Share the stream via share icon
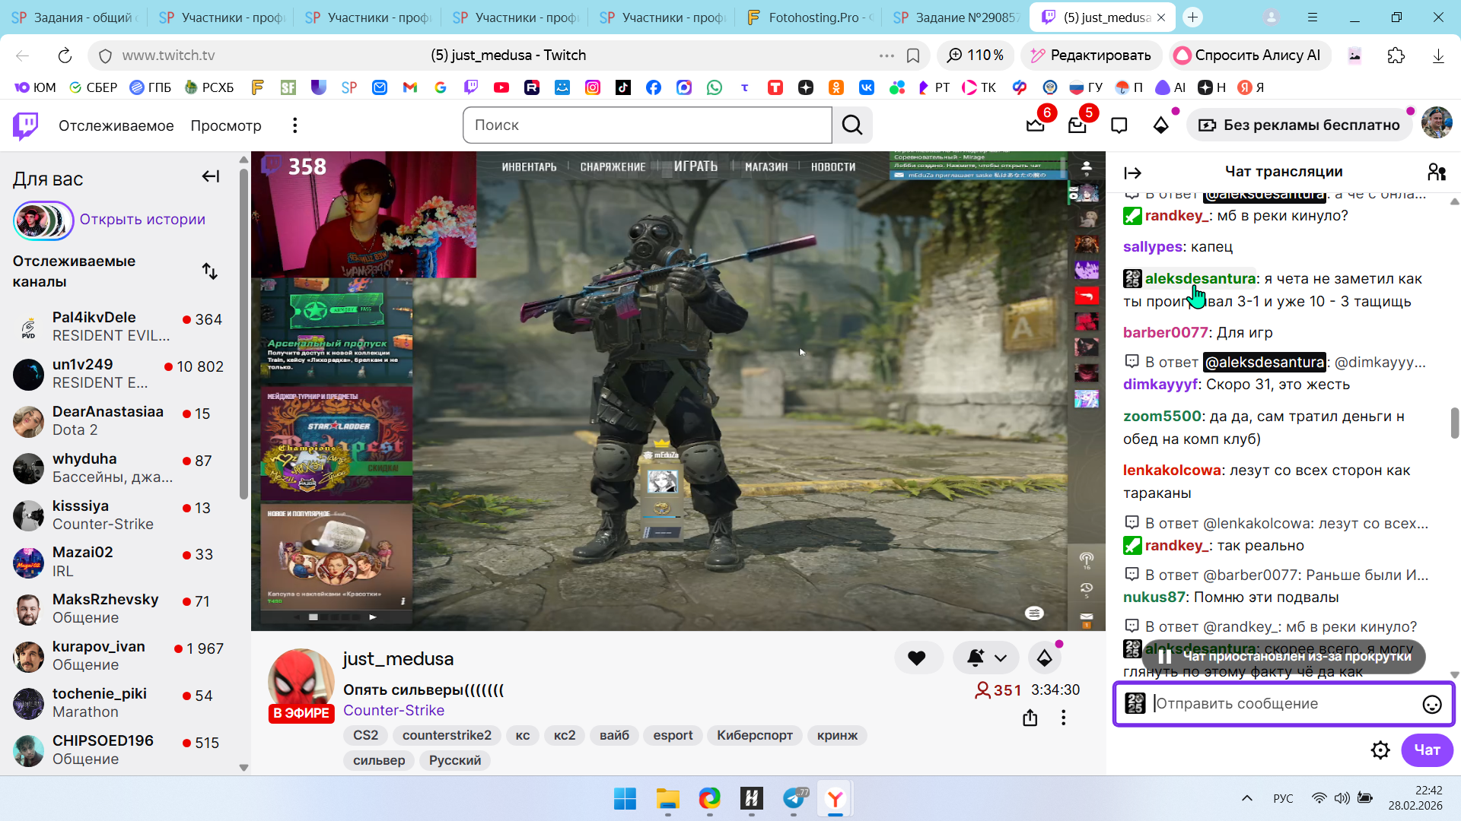1461x821 pixels. tap(1030, 718)
